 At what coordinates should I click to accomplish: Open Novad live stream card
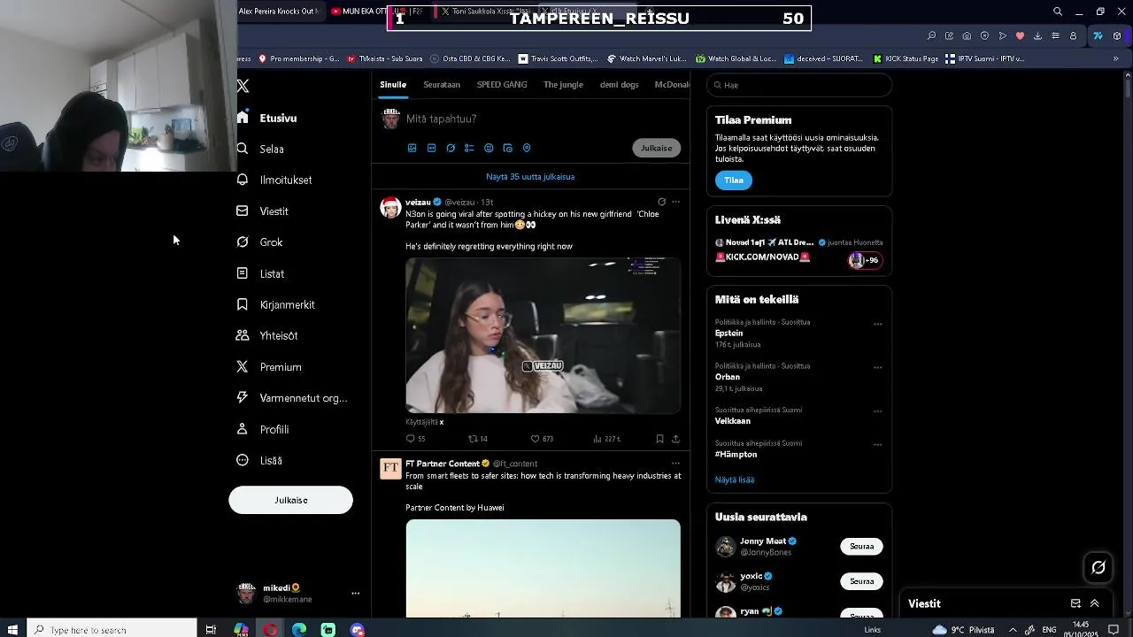pyautogui.click(x=798, y=250)
